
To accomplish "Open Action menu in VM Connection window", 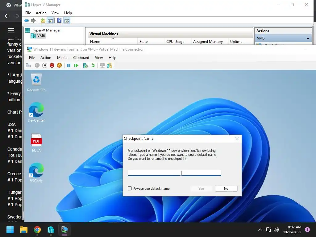I will pyautogui.click(x=46, y=58).
